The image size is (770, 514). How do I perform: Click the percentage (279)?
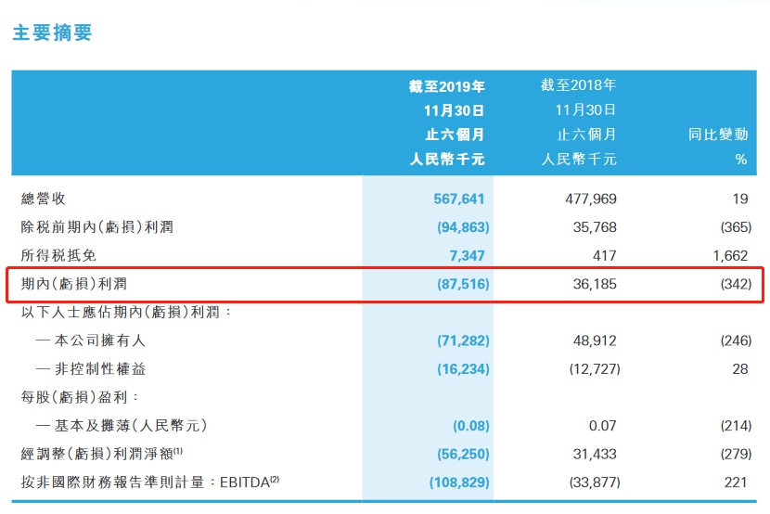point(736,454)
